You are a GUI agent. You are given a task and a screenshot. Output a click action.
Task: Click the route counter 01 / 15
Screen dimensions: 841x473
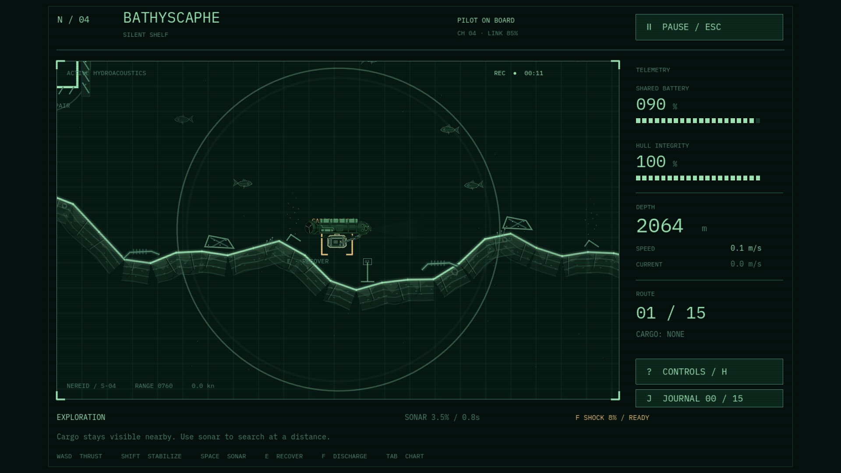pos(671,313)
